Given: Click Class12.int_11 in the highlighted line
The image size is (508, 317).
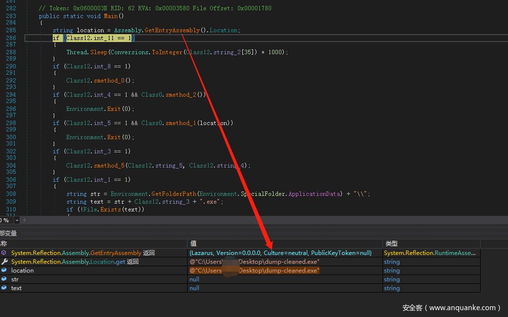Looking at the screenshot, I should tap(90, 38).
